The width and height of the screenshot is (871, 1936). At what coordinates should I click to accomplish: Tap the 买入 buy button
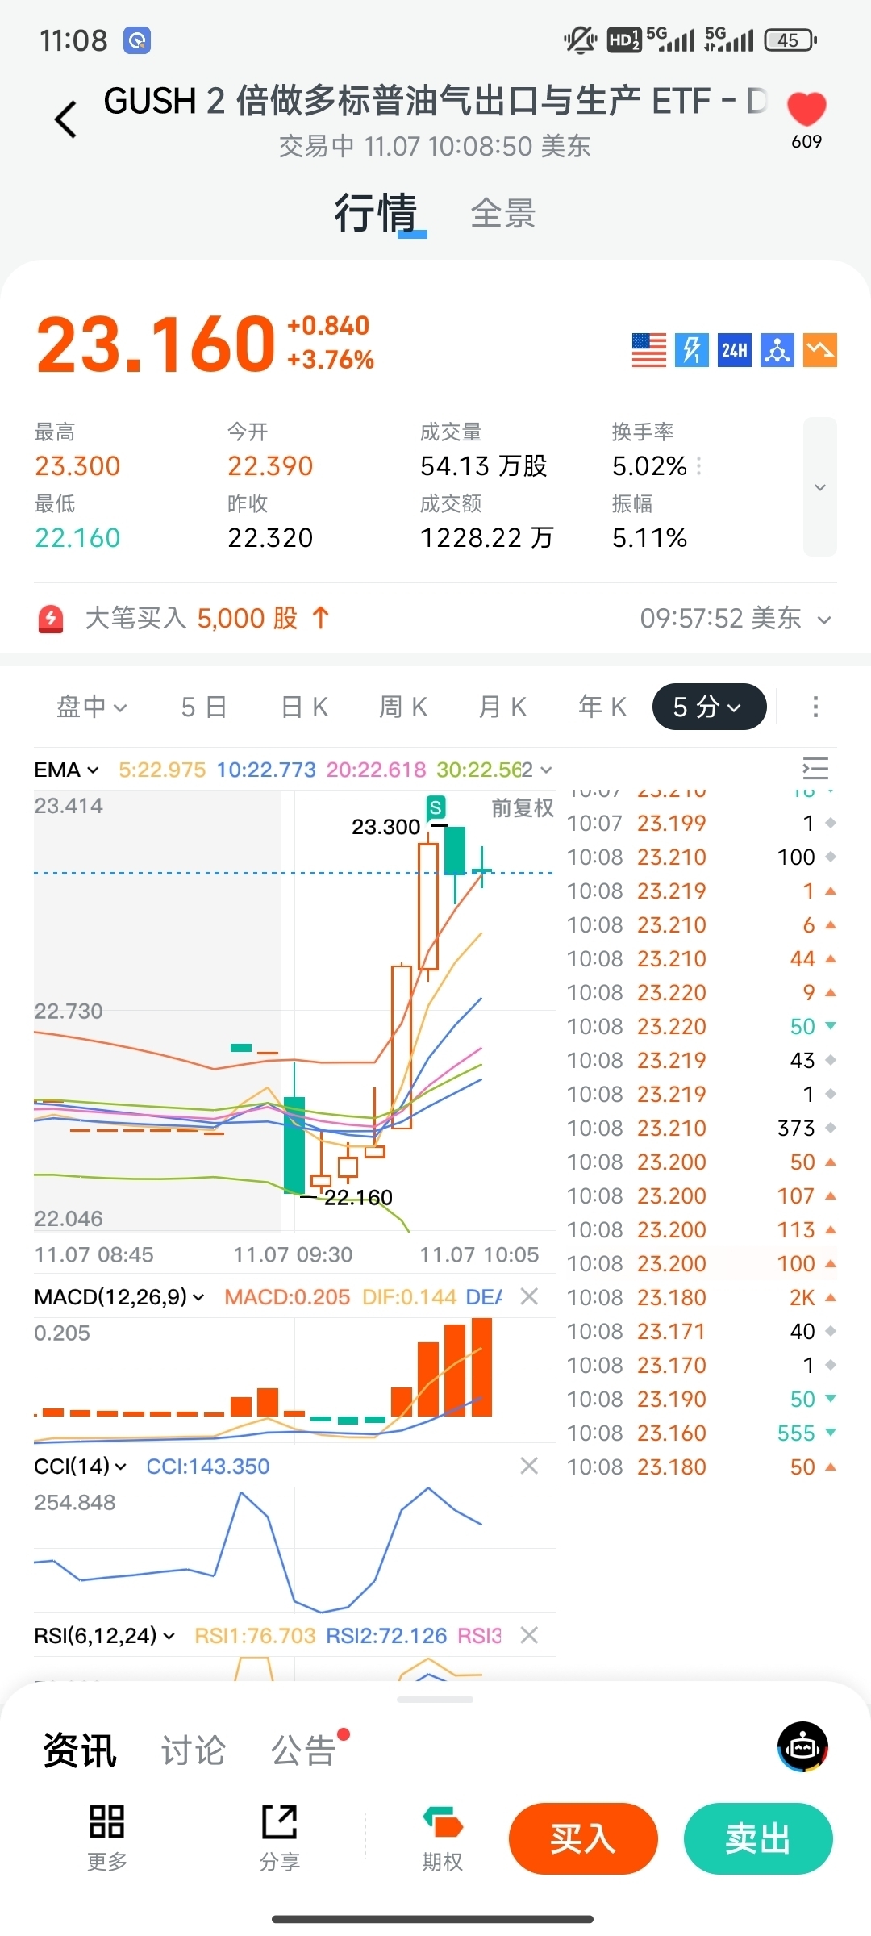pos(583,1838)
